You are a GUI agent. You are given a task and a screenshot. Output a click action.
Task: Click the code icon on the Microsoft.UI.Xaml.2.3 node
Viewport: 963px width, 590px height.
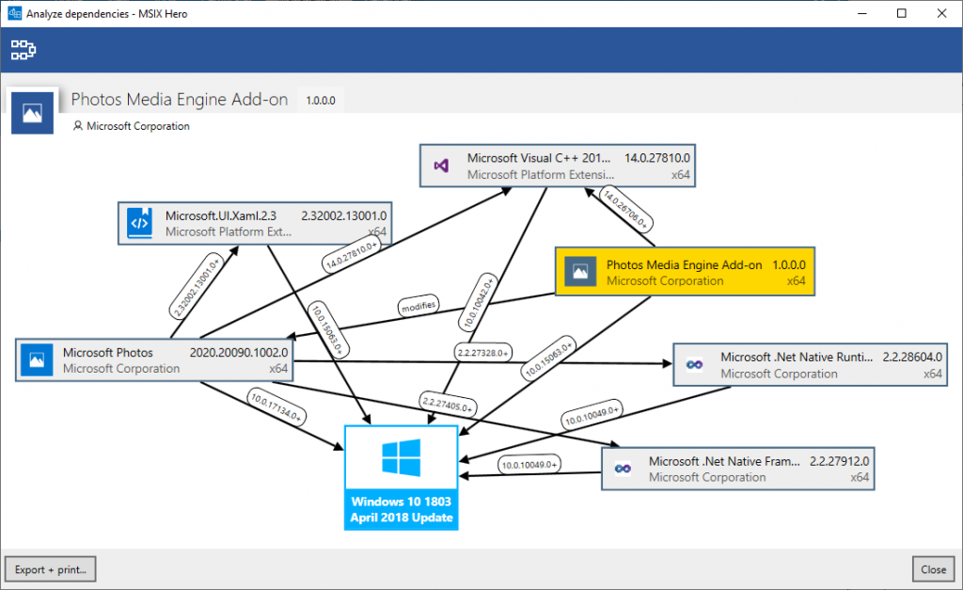point(138,223)
